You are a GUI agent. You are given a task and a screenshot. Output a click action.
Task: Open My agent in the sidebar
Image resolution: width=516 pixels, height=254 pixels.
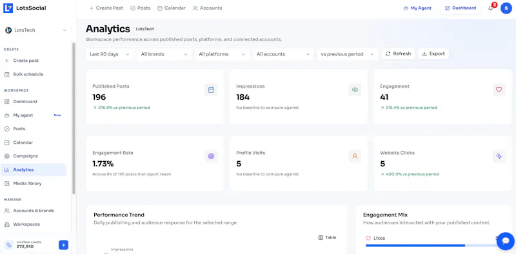click(34, 115)
